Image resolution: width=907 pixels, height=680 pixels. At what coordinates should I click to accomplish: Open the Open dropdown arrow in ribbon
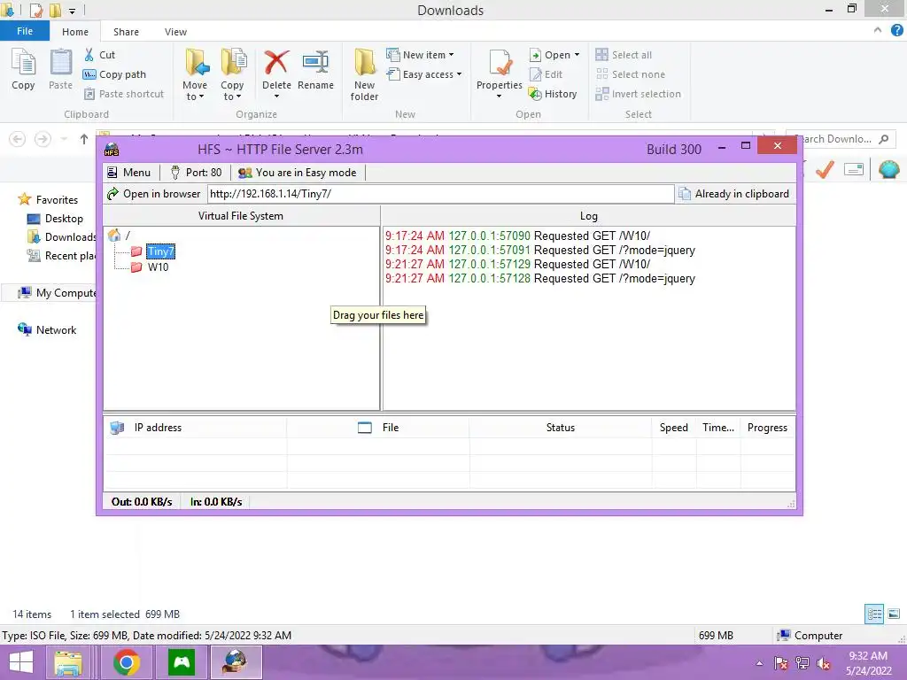577,55
